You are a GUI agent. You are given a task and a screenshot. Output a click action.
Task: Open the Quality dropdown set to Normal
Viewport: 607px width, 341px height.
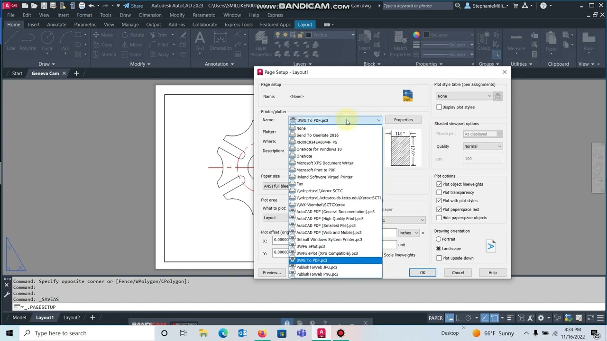(482, 146)
